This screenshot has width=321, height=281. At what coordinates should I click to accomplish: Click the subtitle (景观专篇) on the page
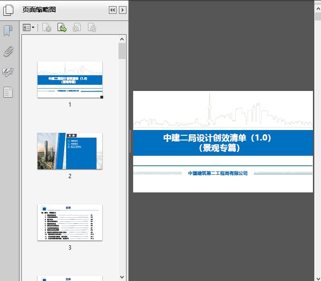coord(219,148)
